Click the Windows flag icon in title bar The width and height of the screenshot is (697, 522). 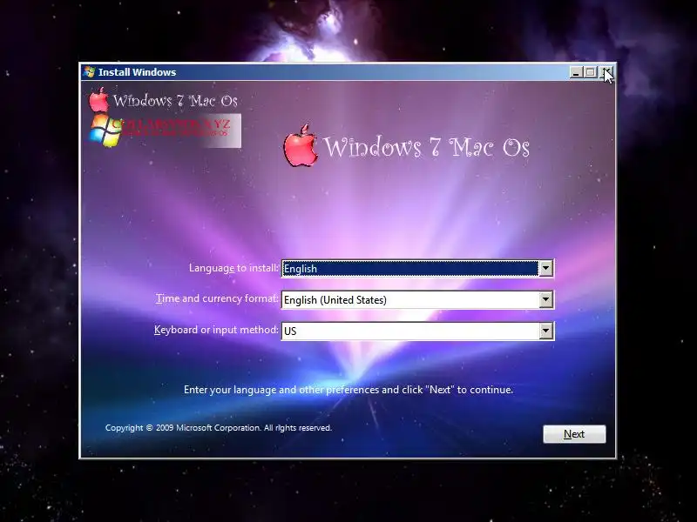click(89, 72)
